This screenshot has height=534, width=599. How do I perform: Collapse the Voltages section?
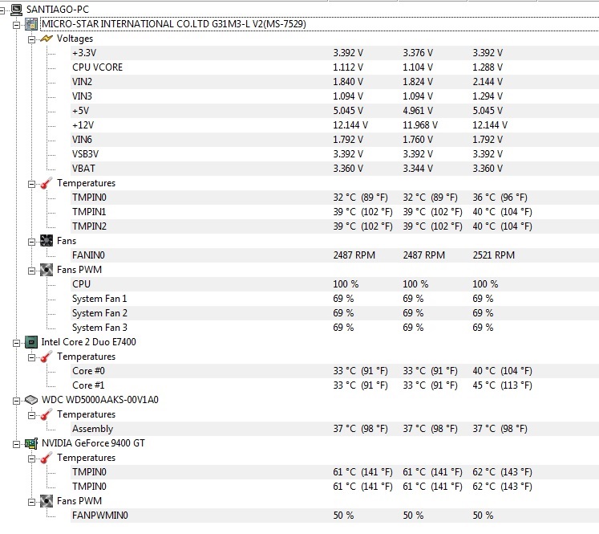(x=32, y=39)
